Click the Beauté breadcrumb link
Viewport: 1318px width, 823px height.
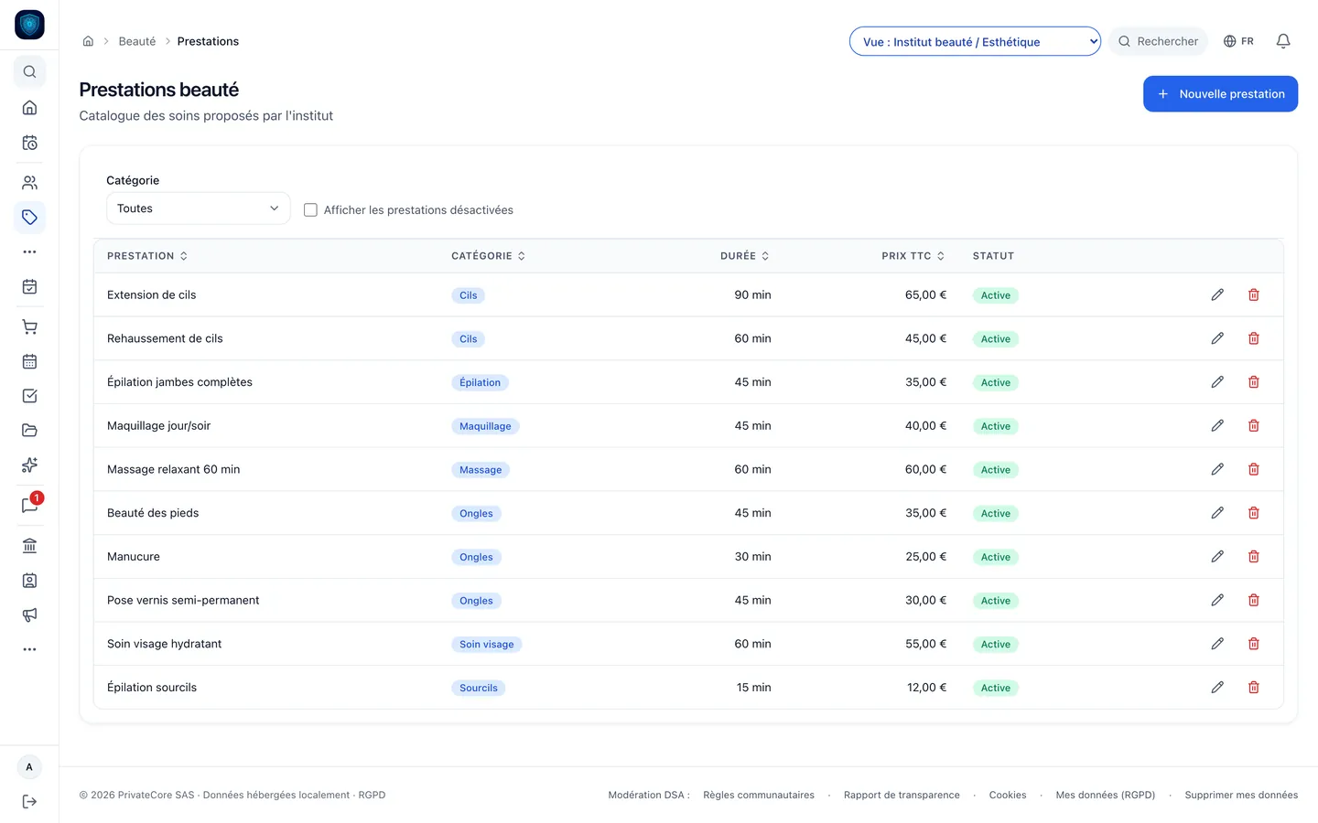point(137,41)
